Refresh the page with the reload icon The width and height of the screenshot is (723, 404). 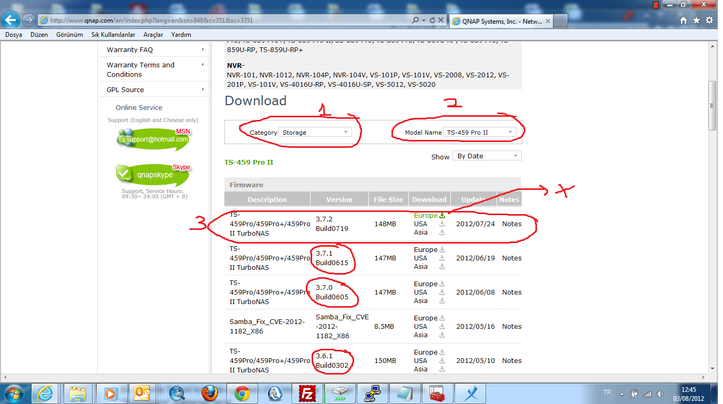[x=432, y=21]
